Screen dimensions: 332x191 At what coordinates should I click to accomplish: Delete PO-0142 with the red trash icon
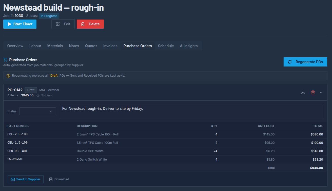[313, 92]
